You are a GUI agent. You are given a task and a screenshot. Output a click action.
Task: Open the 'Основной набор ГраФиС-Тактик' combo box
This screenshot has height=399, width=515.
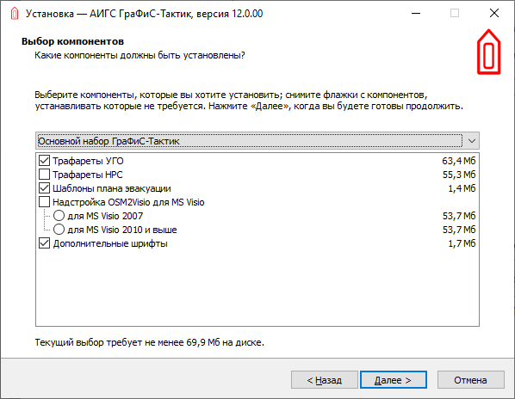coord(257,141)
